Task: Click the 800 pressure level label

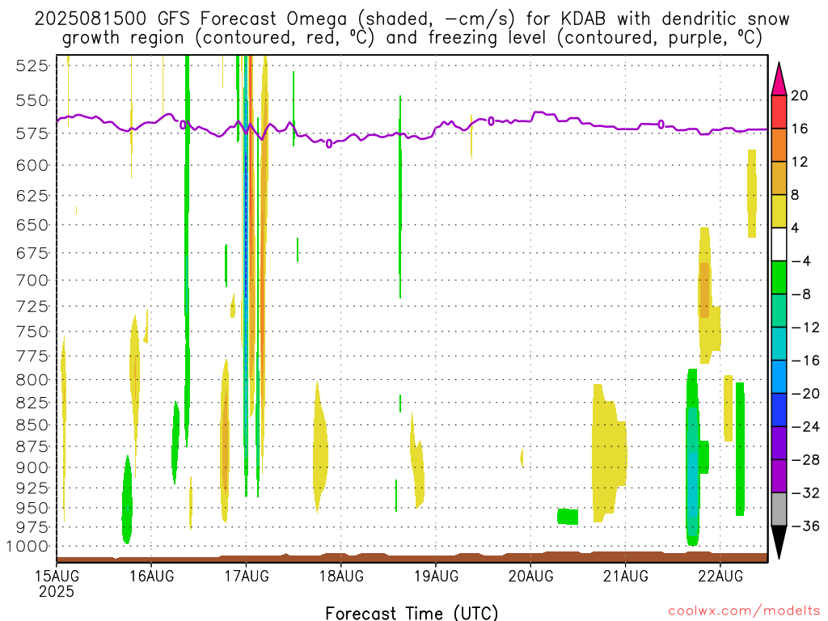Action: pyautogui.click(x=32, y=380)
